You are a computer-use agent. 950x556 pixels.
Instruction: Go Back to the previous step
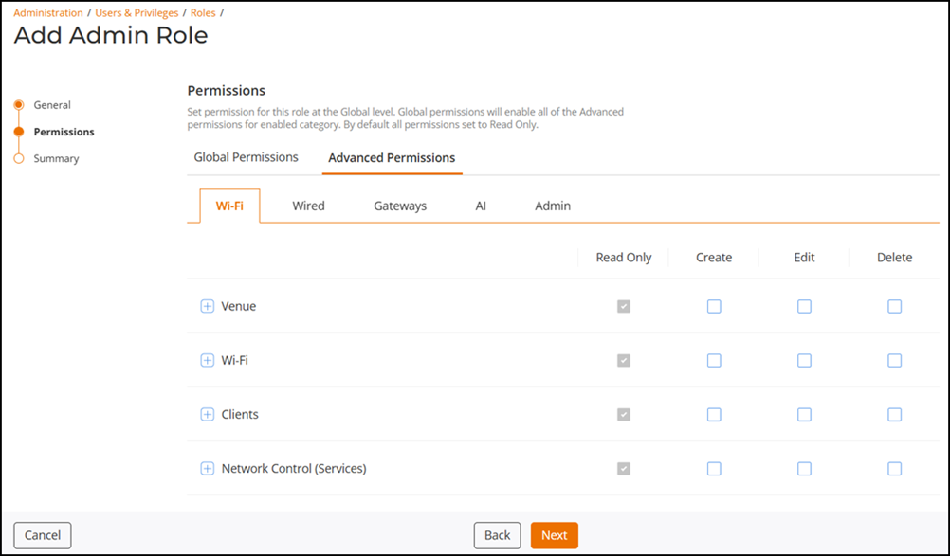tap(498, 535)
